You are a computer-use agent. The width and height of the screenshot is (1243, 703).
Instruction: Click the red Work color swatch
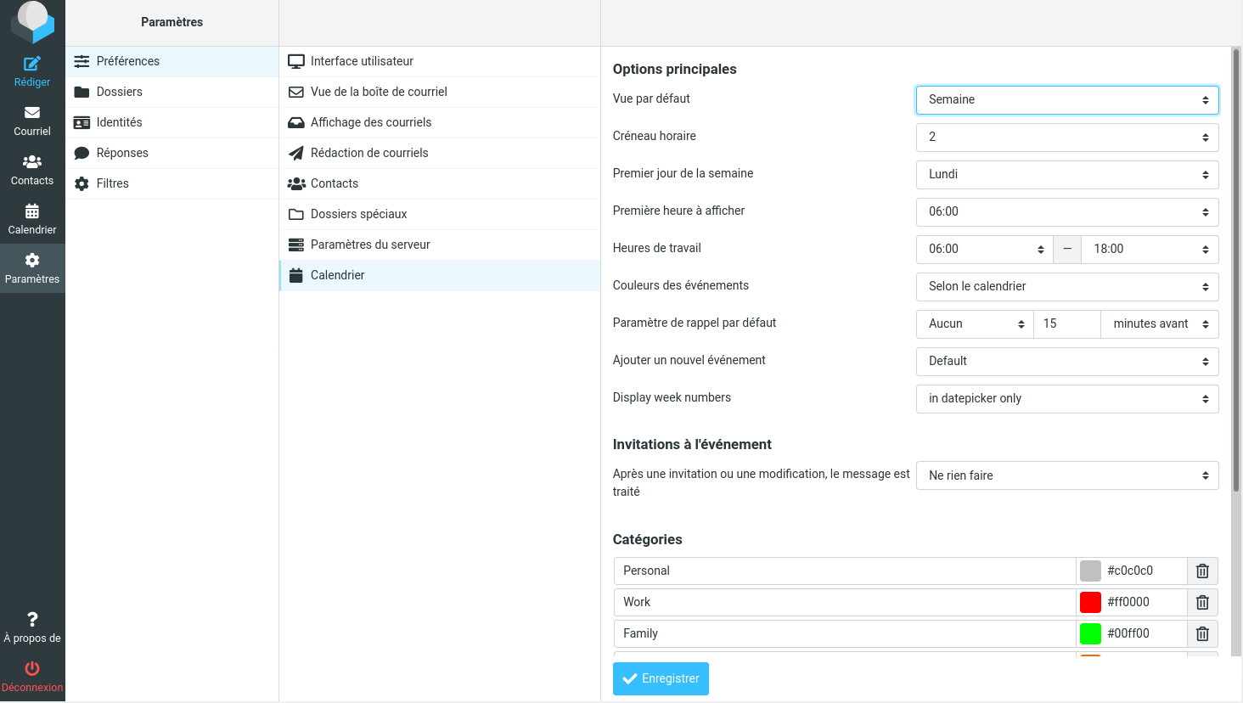1090,603
